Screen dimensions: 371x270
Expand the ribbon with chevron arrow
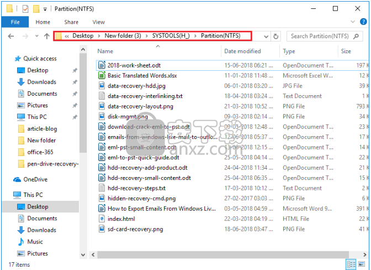tap(354, 22)
